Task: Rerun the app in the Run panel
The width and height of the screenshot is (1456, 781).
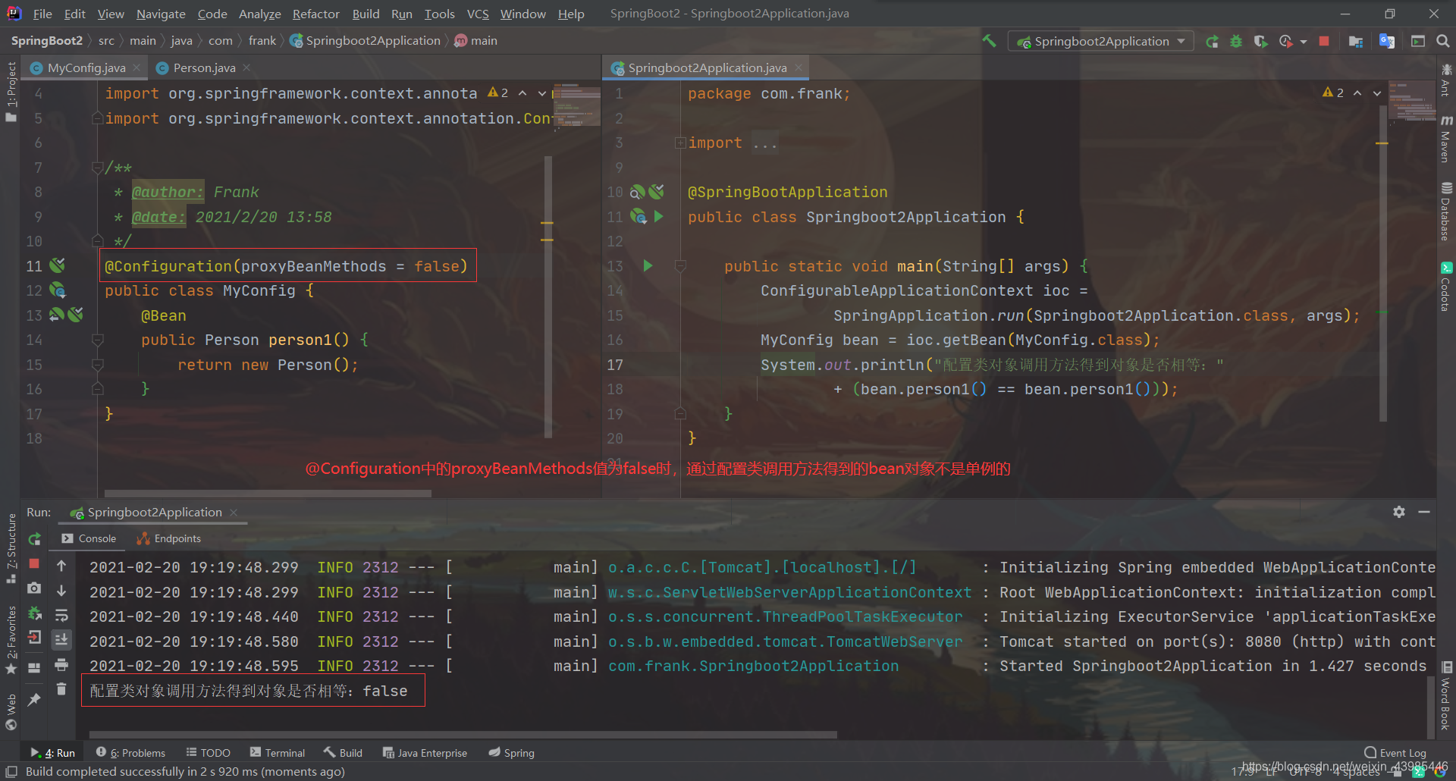Action: (34, 539)
